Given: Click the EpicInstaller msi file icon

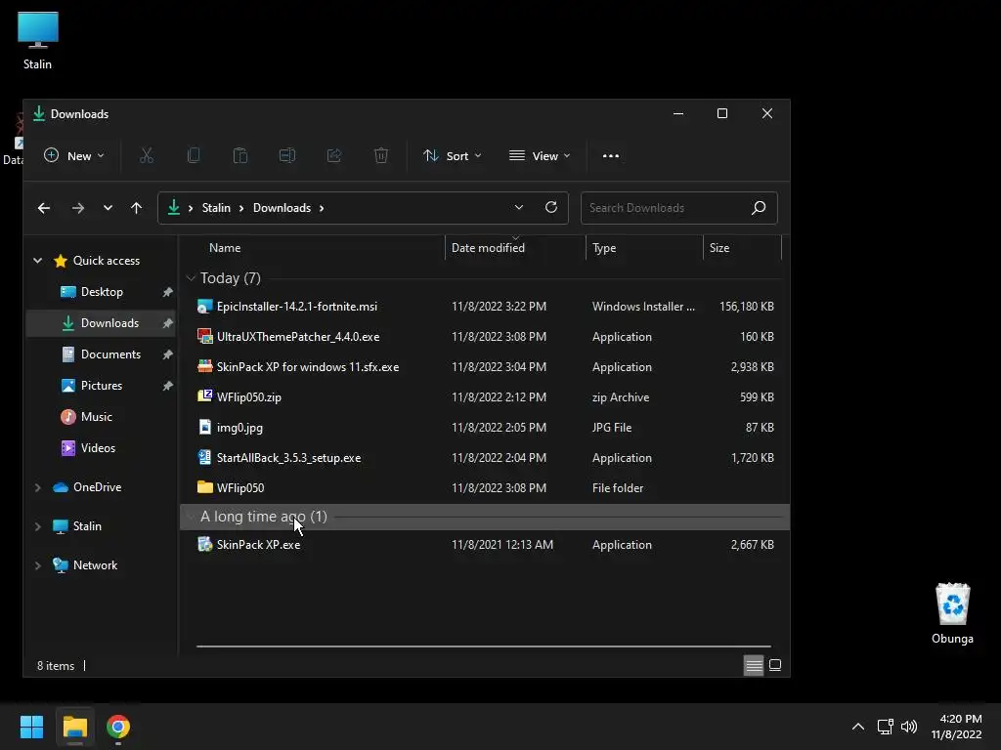Looking at the screenshot, I should 204,306.
